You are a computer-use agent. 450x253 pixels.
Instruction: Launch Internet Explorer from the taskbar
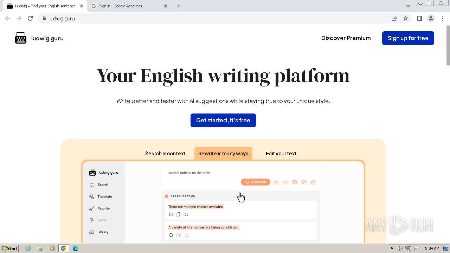pos(28,248)
